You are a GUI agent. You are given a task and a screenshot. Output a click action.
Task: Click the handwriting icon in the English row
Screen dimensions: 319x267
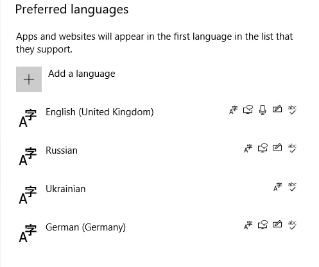tap(277, 109)
